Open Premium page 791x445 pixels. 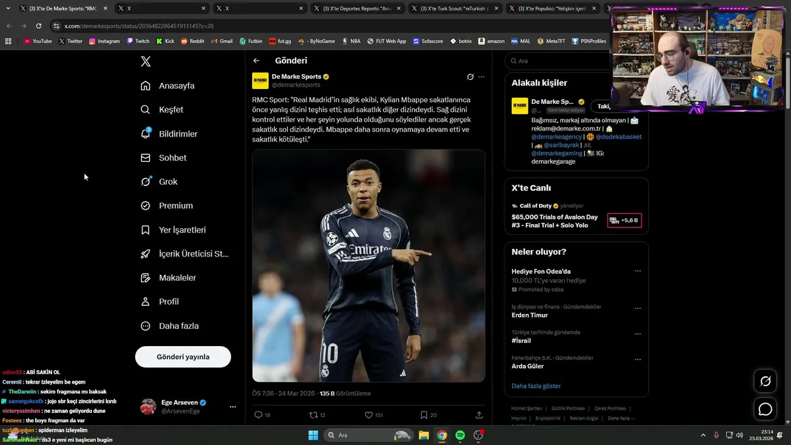pos(166,206)
